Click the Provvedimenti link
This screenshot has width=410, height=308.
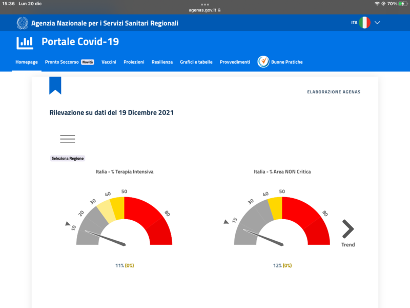[235, 62]
